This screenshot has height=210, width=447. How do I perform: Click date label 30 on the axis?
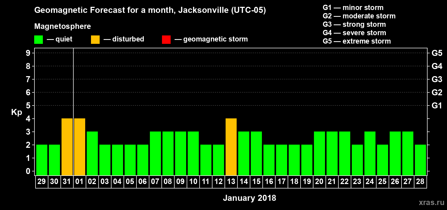click(x=54, y=181)
